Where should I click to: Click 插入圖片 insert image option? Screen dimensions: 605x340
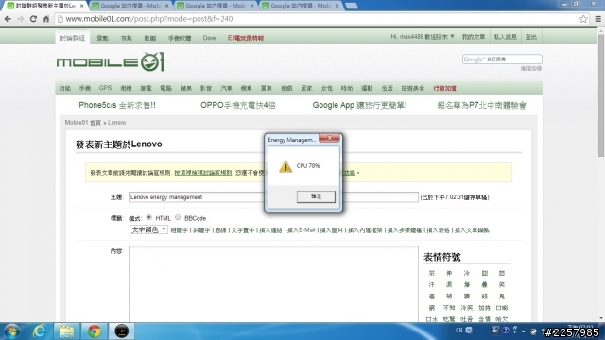(x=332, y=230)
